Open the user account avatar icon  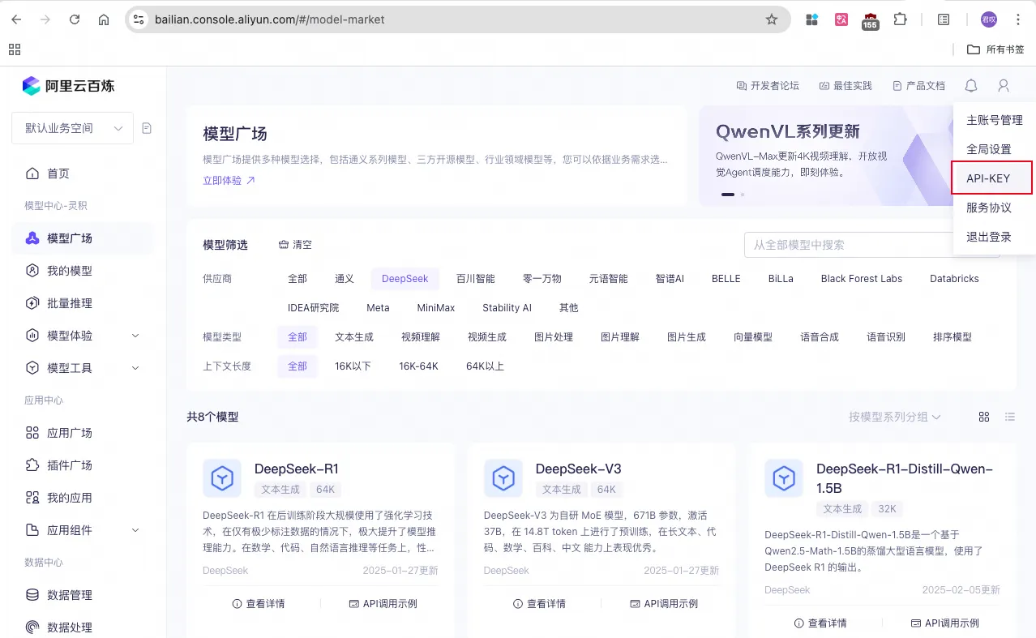1004,86
